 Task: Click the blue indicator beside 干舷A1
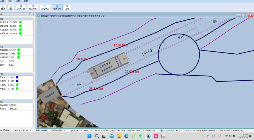tap(17, 77)
